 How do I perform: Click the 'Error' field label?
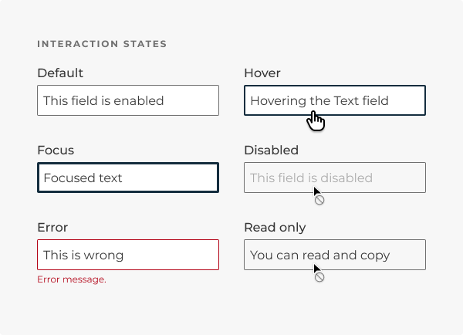[52, 228]
